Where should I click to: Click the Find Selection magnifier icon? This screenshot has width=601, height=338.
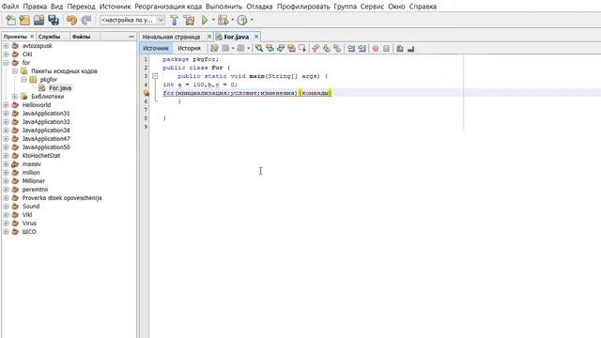pyautogui.click(x=259, y=48)
